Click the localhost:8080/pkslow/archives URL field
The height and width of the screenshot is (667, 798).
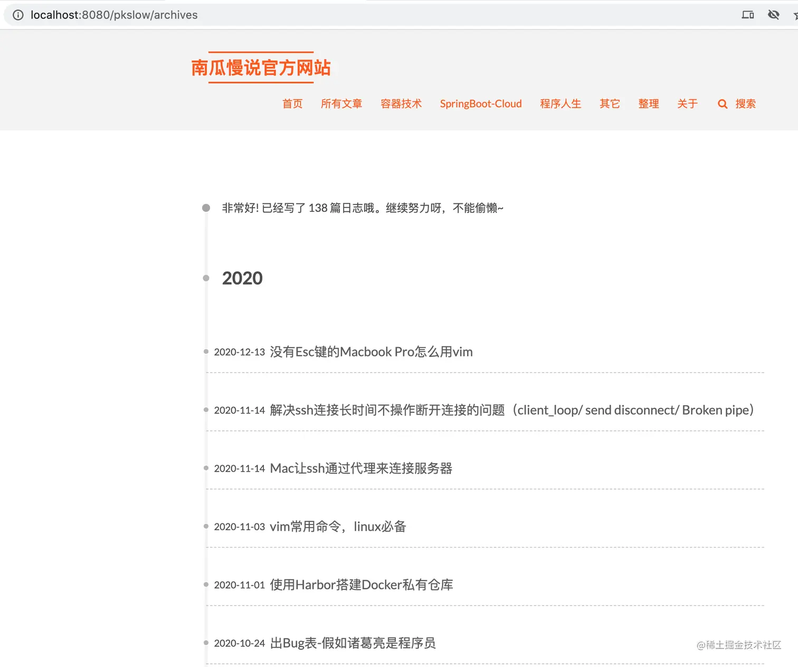point(114,15)
